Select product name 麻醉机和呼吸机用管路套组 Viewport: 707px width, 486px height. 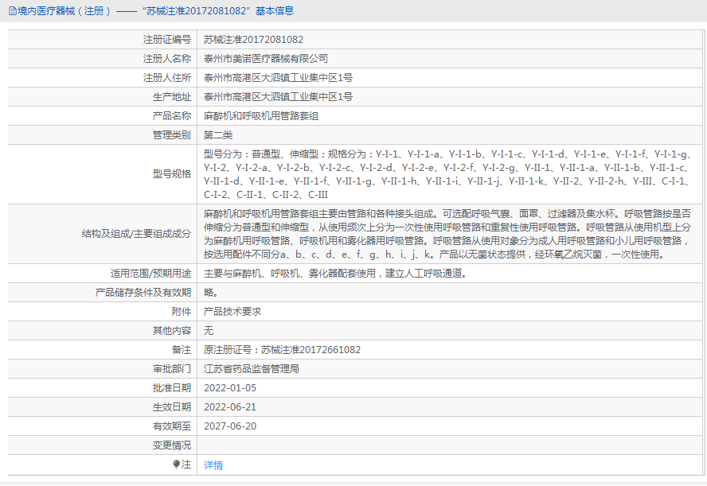click(261, 116)
